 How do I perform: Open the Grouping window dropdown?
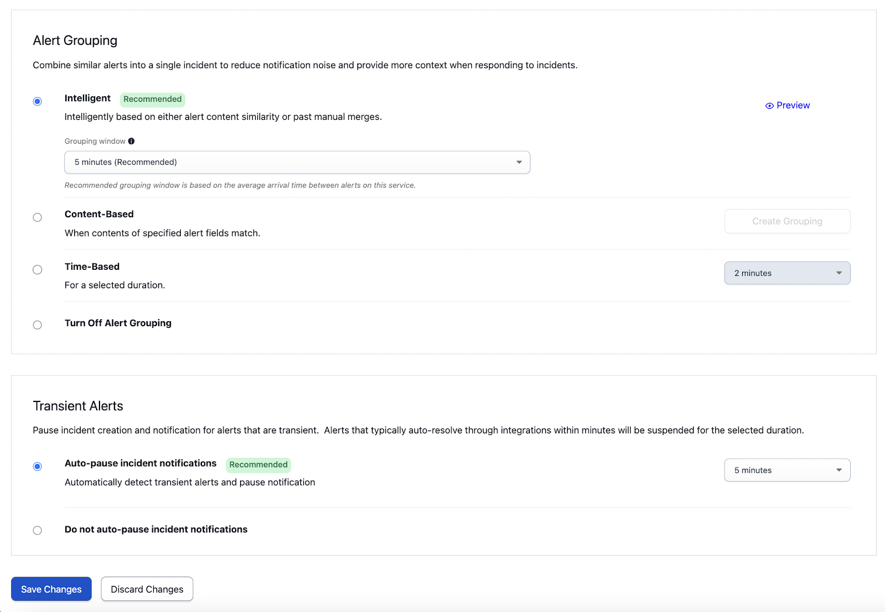point(297,163)
